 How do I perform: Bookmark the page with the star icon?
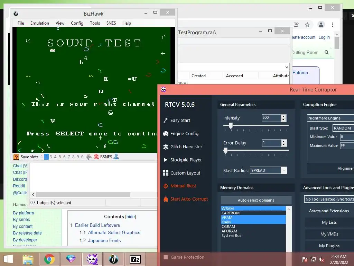pos(307,25)
